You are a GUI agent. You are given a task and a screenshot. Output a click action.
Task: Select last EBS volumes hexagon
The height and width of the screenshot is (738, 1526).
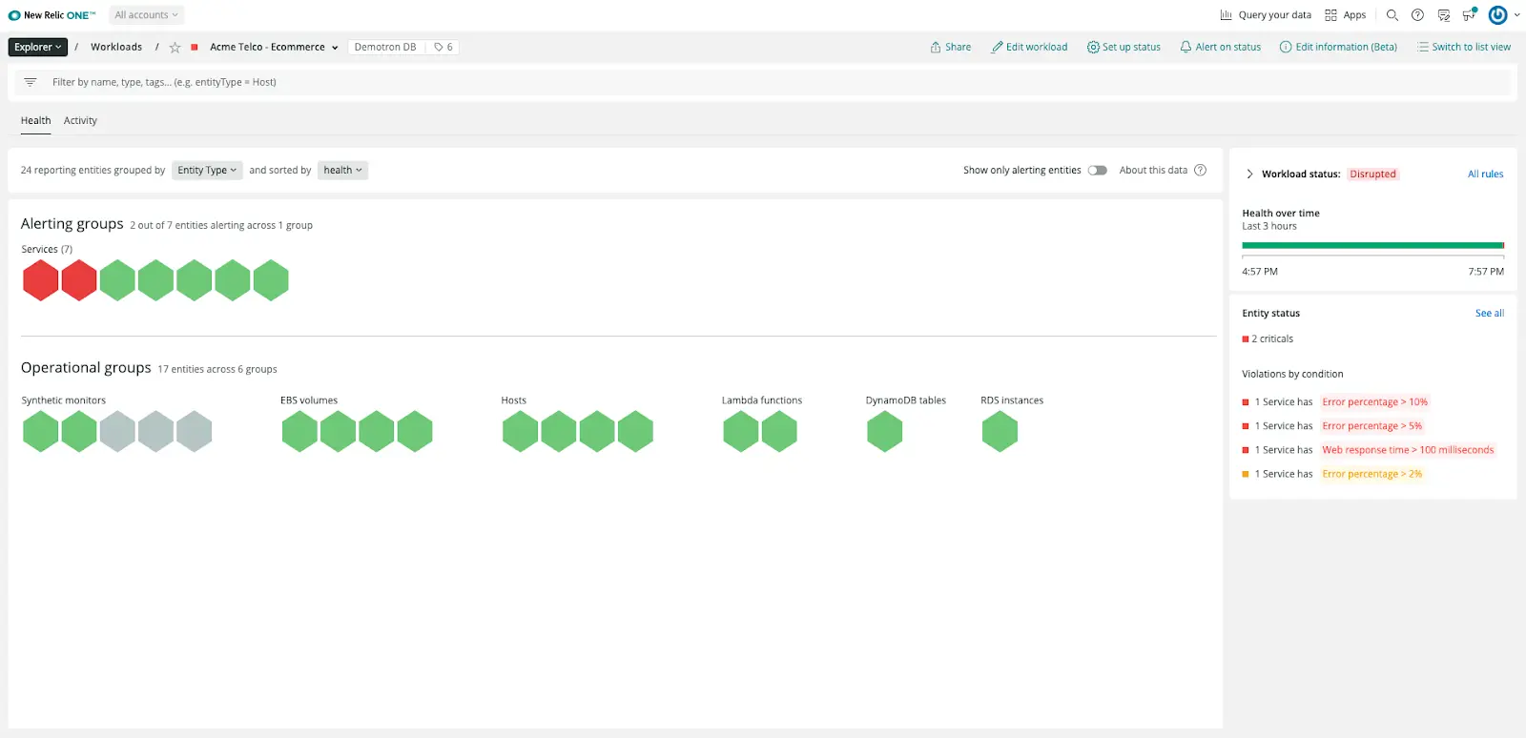[x=415, y=431]
